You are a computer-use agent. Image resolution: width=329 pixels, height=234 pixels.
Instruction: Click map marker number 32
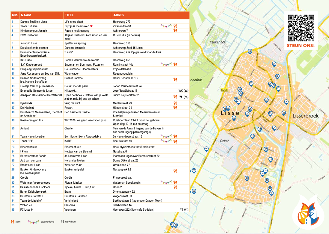[250, 52]
